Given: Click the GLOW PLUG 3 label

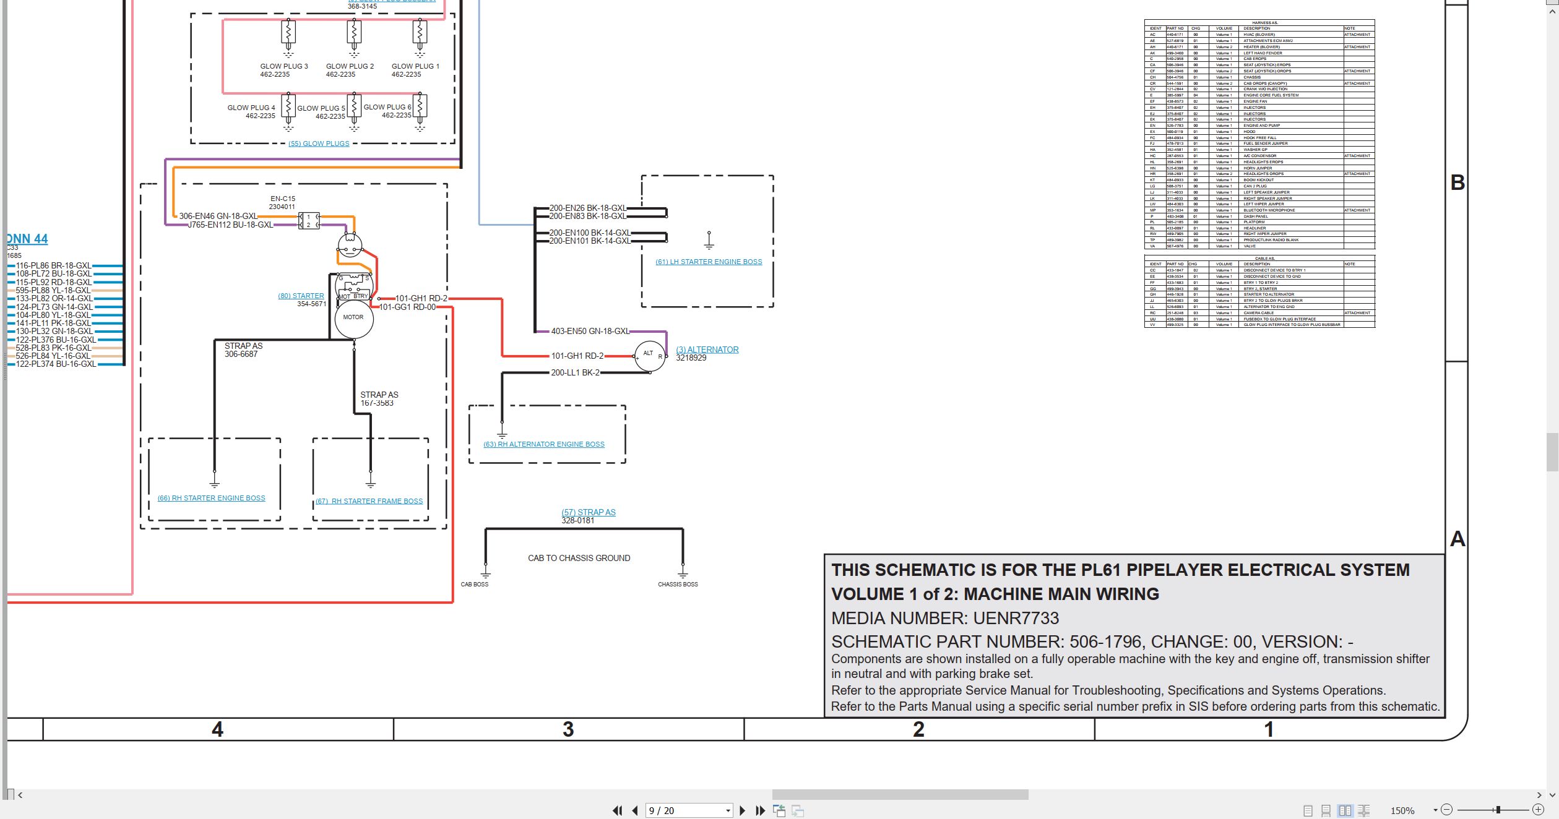Looking at the screenshot, I should click(283, 66).
